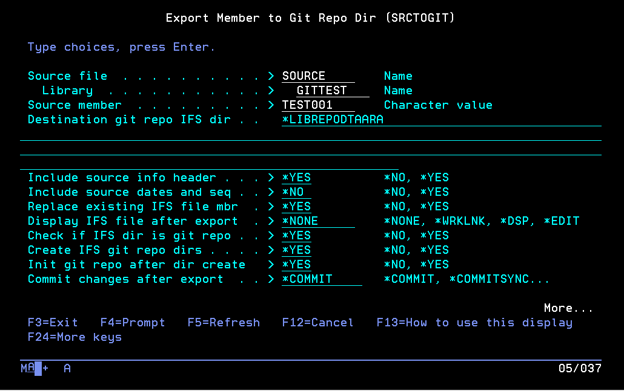Click the 'Init git repo after dir create' label
This screenshot has width=624, height=391.
tap(136, 264)
